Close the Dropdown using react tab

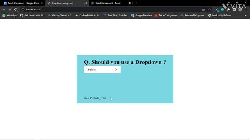tap(86, 3)
